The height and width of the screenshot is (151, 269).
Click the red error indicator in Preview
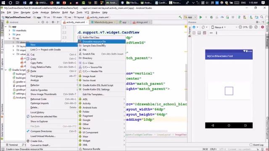(x=262, y=27)
